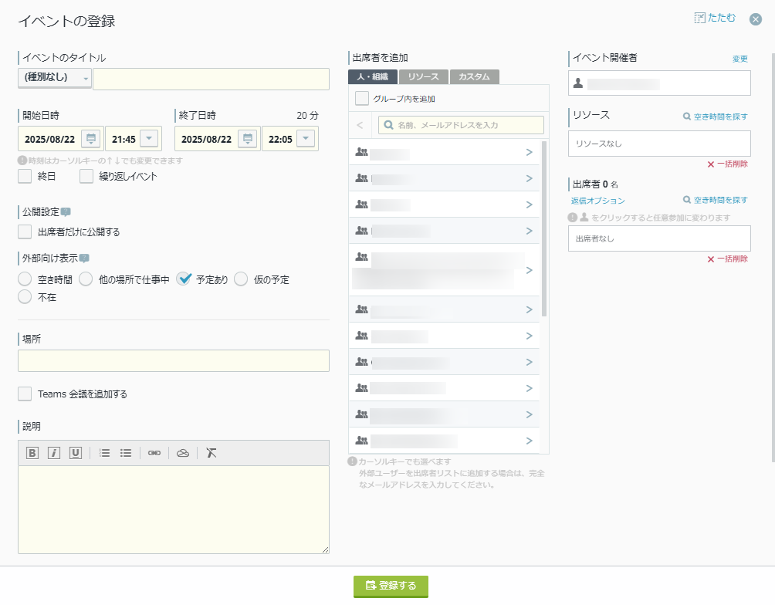The image size is (775, 605).
Task: Click 空き時間を探す under リソース
Action: point(716,117)
